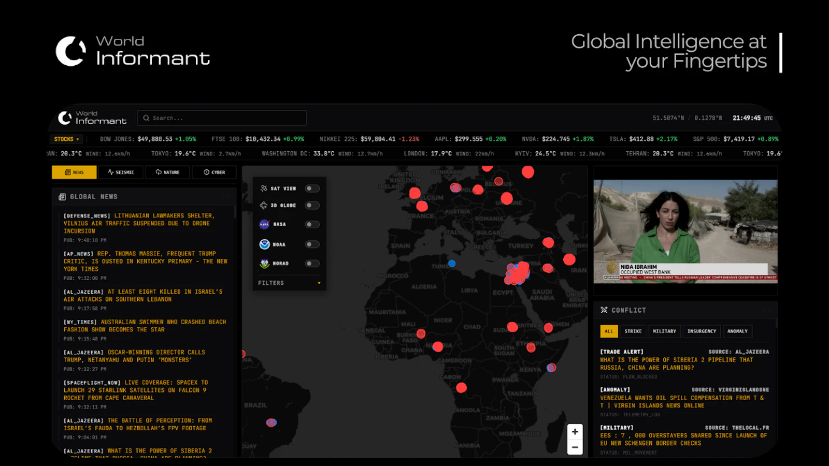Select the red marker near Gabon
This screenshot has width=829, height=466.
(x=461, y=387)
